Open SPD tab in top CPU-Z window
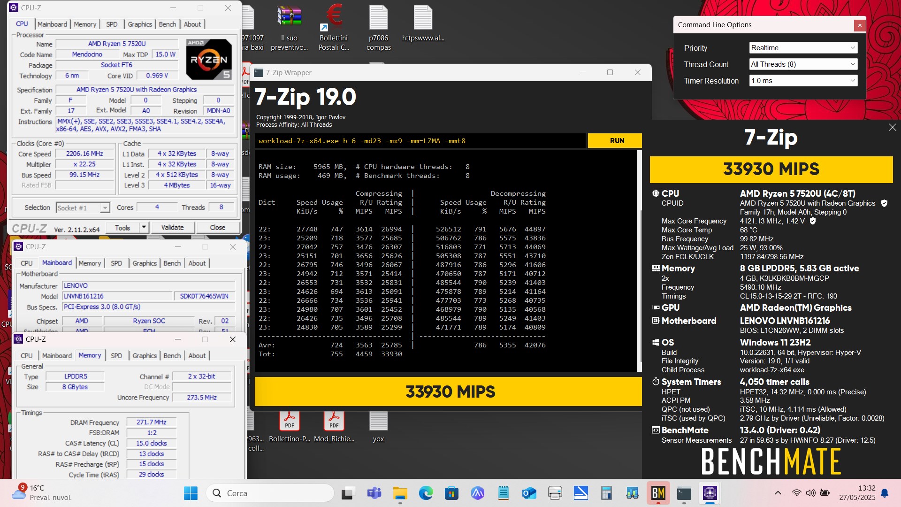This screenshot has width=901, height=507. [x=112, y=24]
